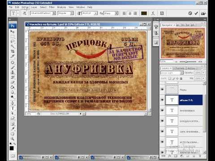Select the Path Selection tool

13,113
